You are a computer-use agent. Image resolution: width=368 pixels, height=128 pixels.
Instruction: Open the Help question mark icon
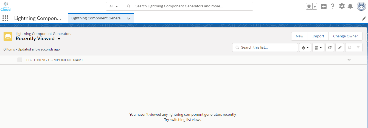[333, 6]
